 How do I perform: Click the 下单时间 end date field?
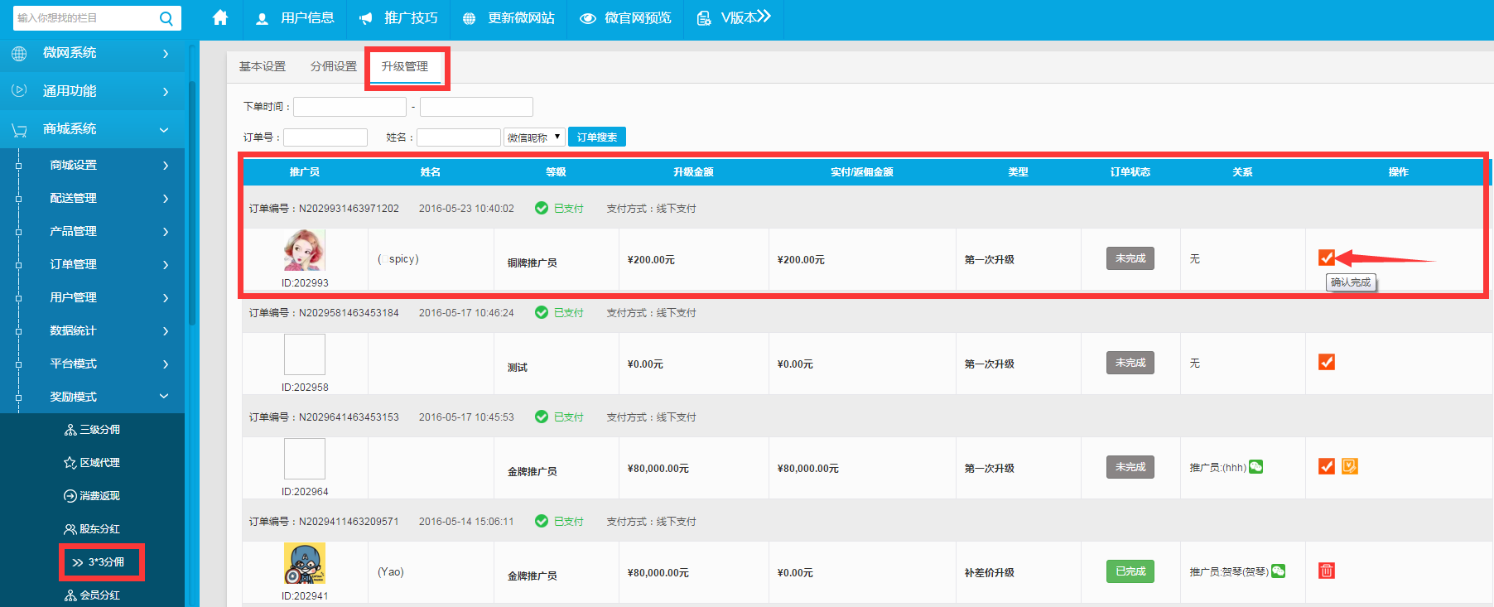click(476, 107)
